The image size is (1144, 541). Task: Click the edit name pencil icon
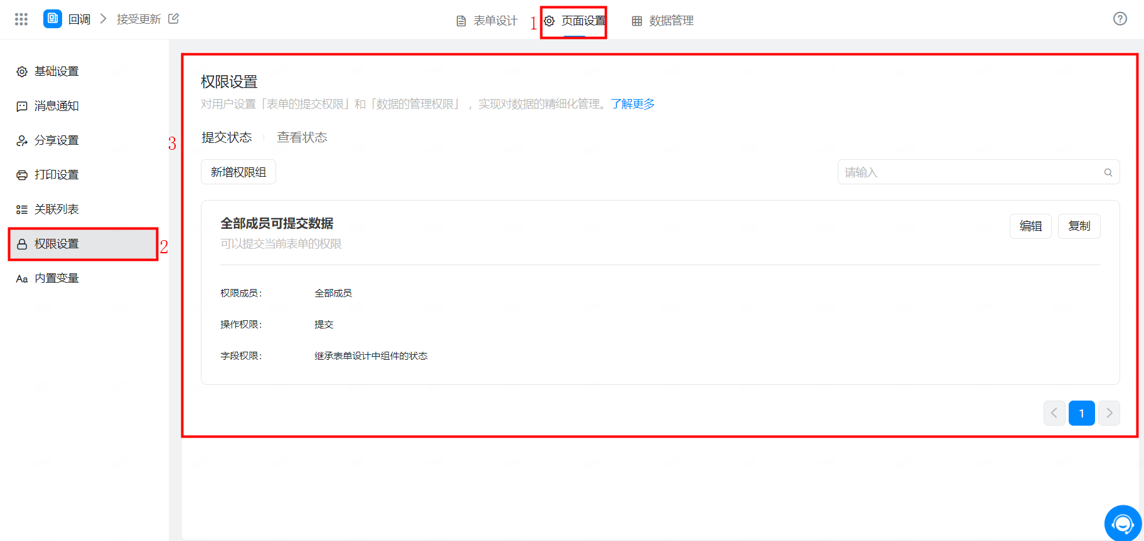click(x=174, y=19)
